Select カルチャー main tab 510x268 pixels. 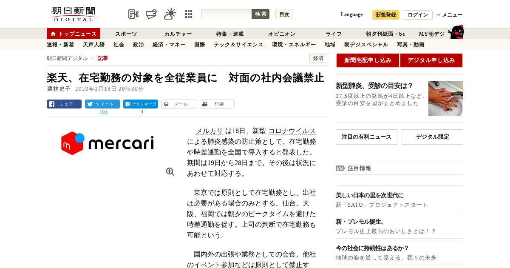[178, 34]
